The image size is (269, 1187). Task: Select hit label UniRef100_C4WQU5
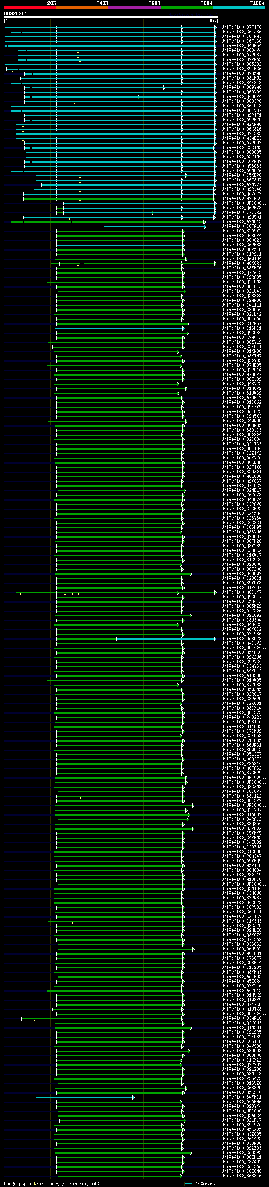click(241, 421)
